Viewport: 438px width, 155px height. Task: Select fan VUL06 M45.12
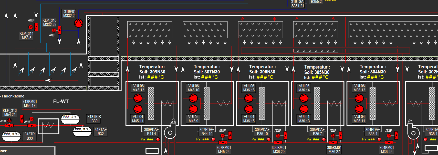pyautogui.click(x=138, y=98)
